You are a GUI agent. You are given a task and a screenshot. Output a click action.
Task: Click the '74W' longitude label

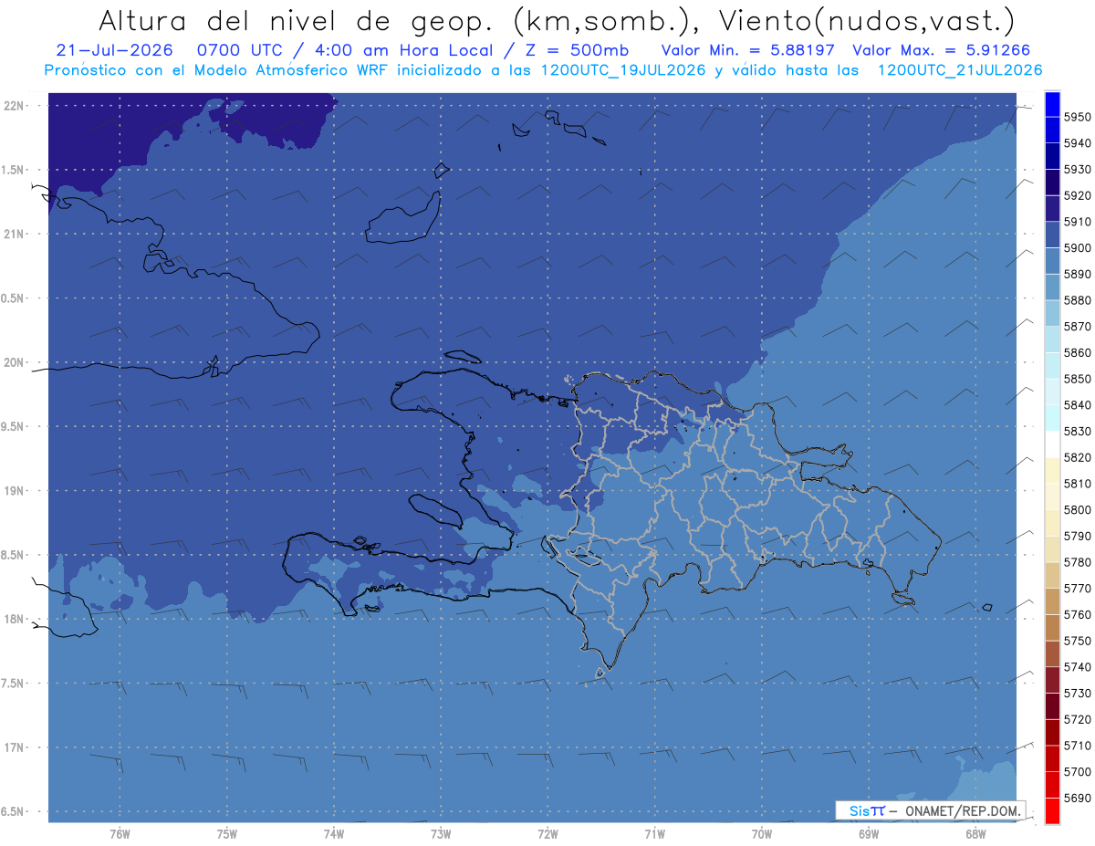(x=334, y=834)
